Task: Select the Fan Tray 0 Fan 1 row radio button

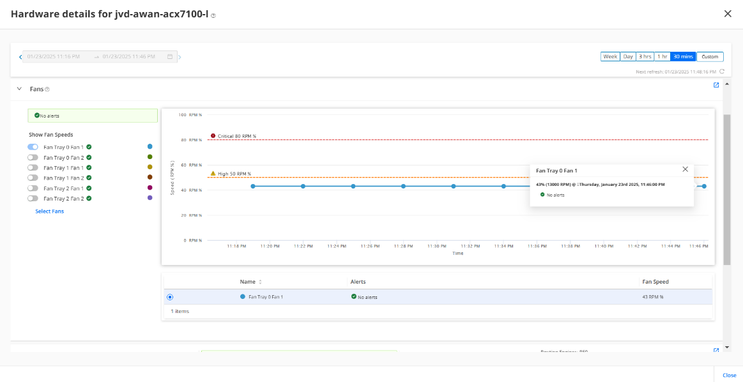Action: point(169,297)
